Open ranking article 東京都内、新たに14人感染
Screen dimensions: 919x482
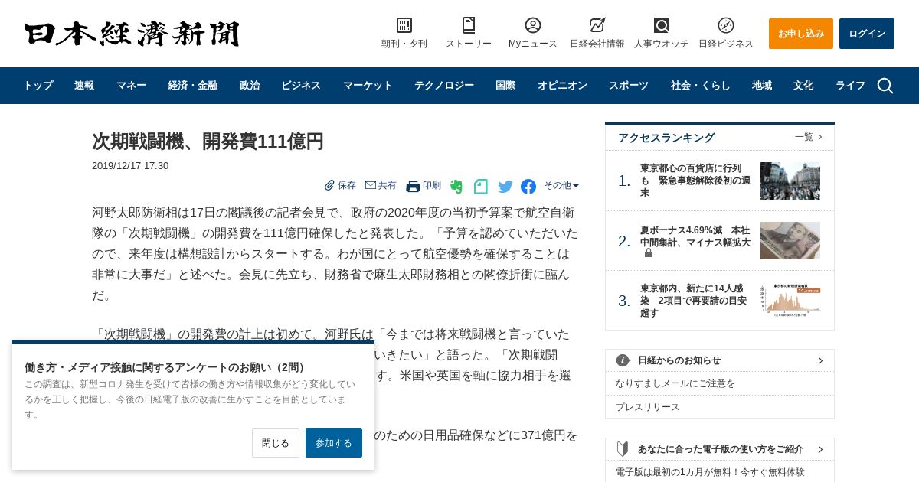pyautogui.click(x=694, y=301)
